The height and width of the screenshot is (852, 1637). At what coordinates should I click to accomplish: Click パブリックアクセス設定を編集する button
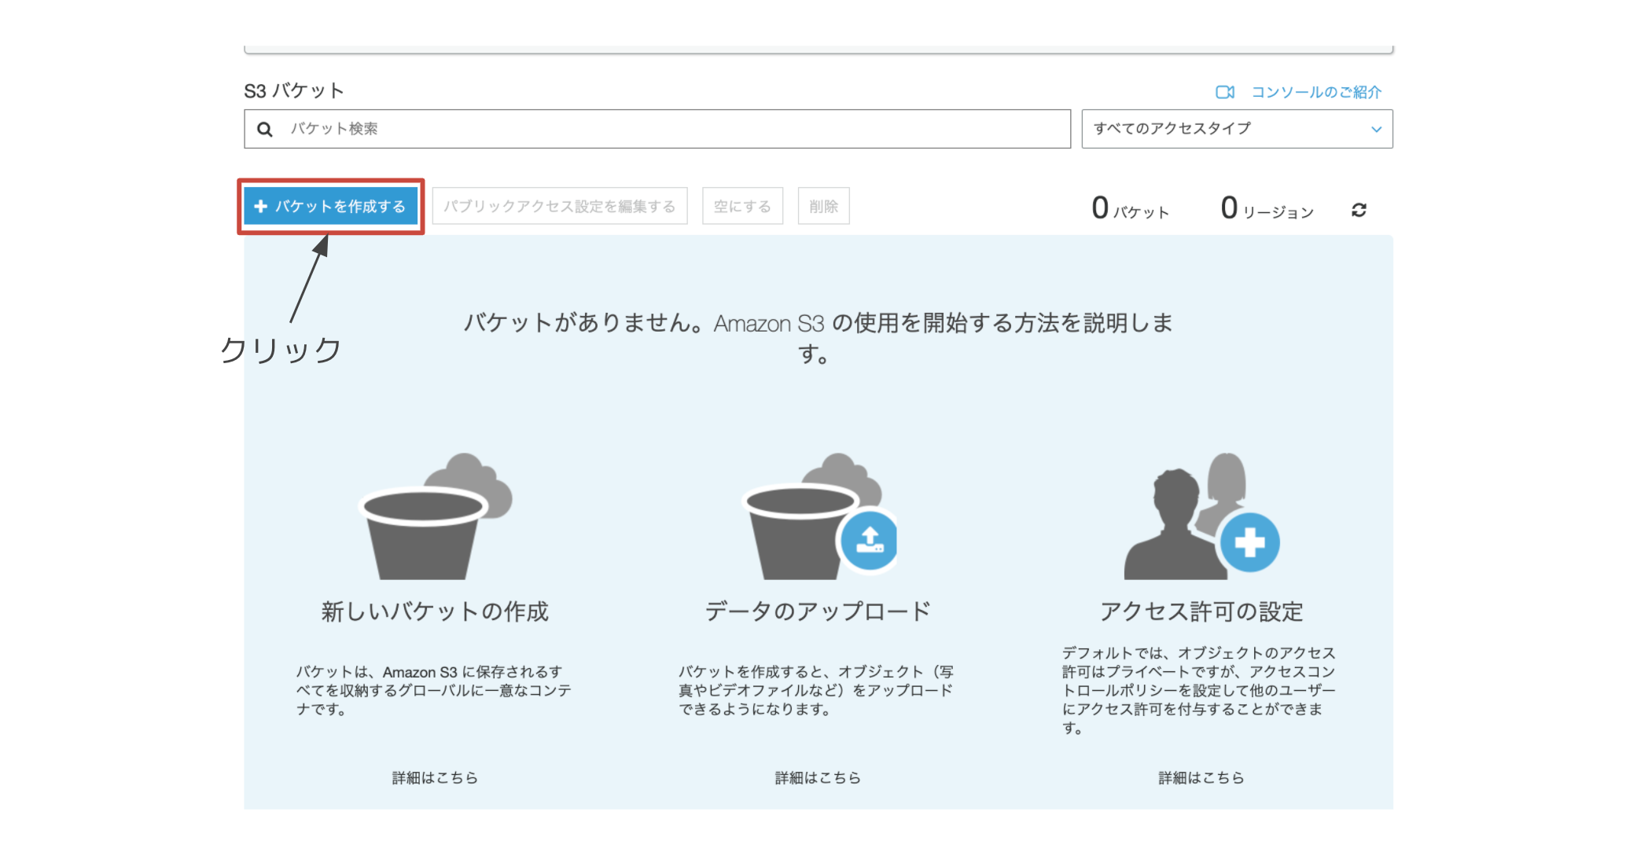tap(559, 206)
